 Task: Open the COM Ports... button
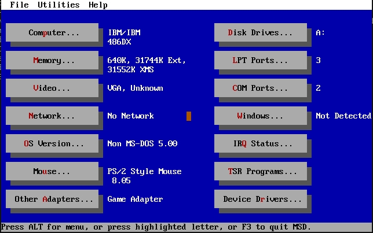[x=261, y=88]
